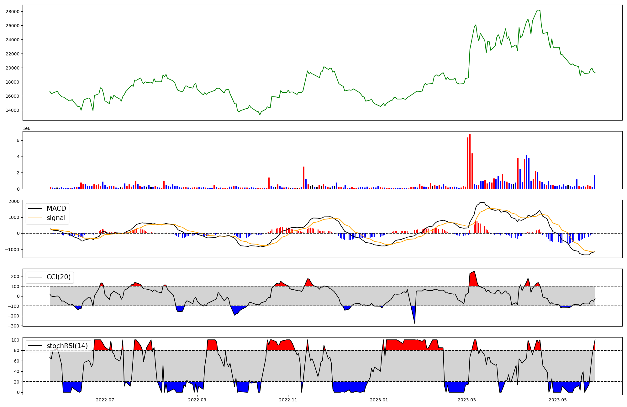Click the 1e6 volume scale label

[x=26, y=129]
